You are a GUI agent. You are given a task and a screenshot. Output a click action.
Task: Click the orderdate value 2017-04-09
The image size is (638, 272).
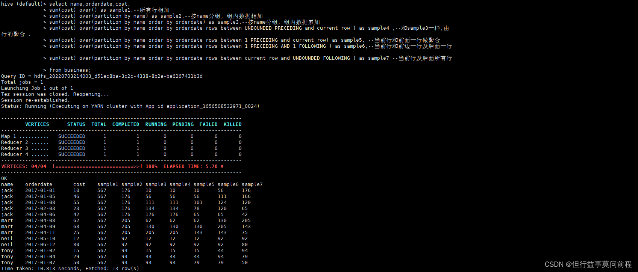click(40, 227)
